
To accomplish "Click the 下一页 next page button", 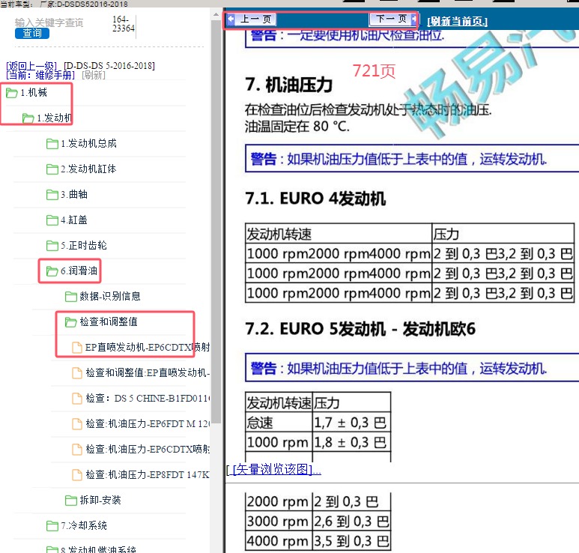I will 393,19.
